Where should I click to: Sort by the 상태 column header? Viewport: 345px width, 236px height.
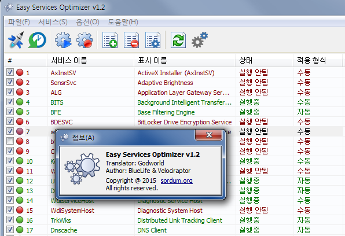pos(265,60)
